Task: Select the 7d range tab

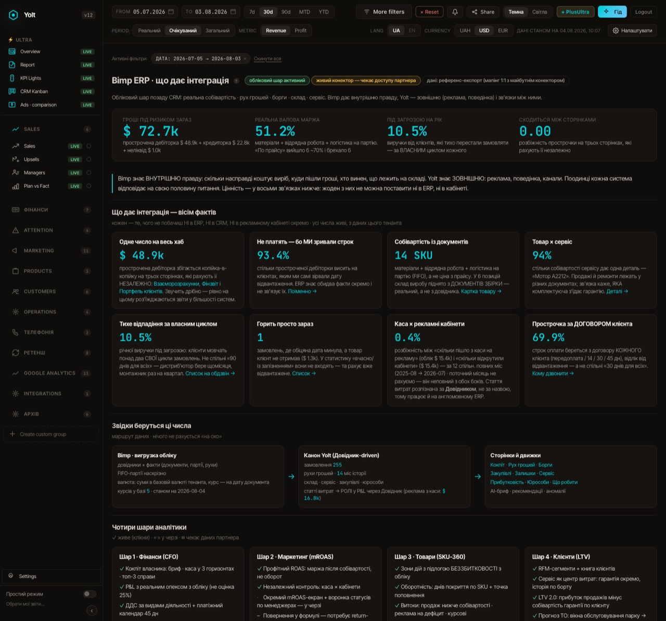Action: click(252, 12)
